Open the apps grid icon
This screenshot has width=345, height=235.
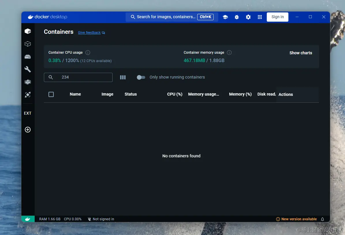[x=260, y=17]
